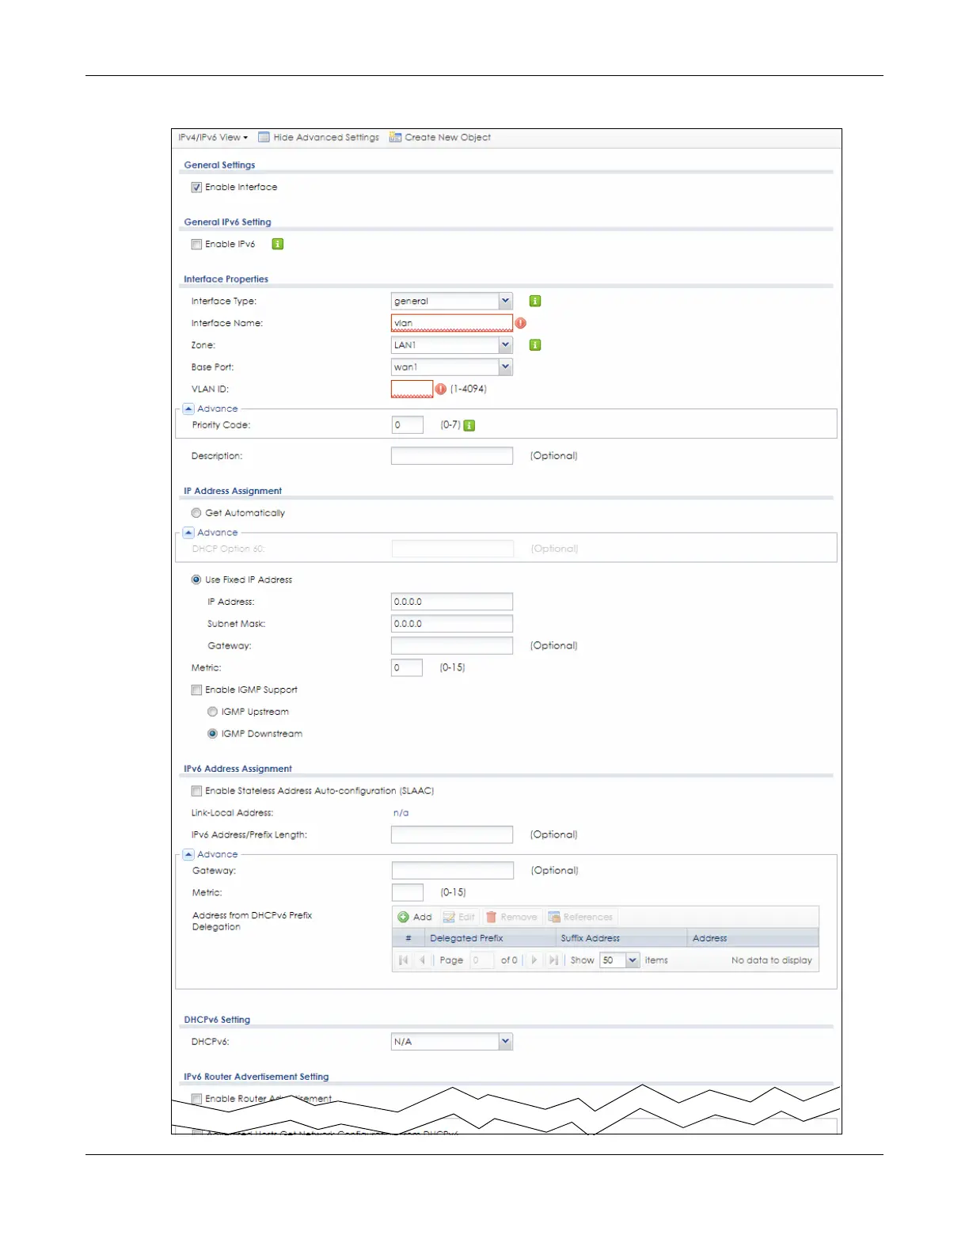
Task: Open the Interface Type dropdown
Action: coord(505,301)
